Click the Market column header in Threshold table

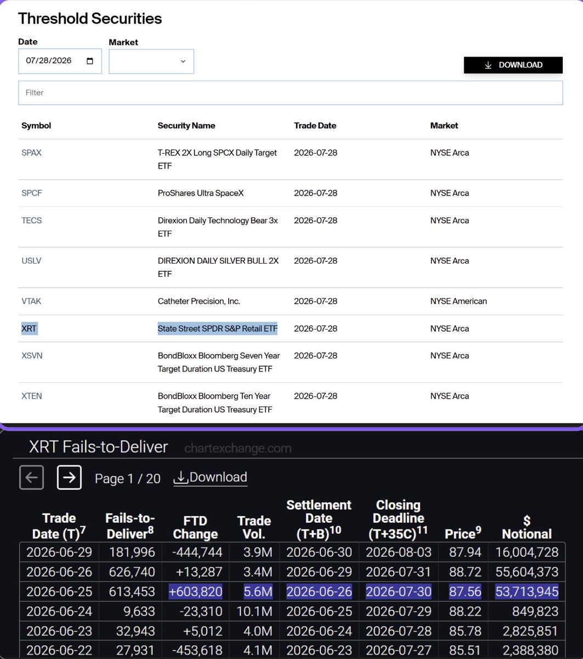pyautogui.click(x=444, y=126)
